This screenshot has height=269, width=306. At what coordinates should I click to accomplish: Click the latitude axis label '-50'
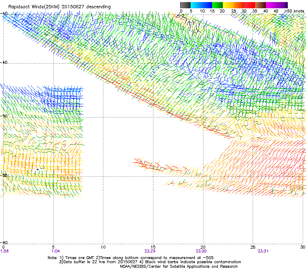[x=4, y=116]
